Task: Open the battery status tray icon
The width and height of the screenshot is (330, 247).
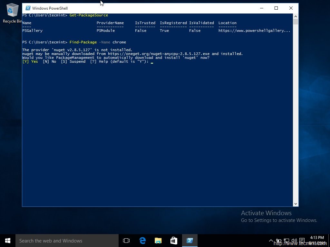Action: [278, 240]
